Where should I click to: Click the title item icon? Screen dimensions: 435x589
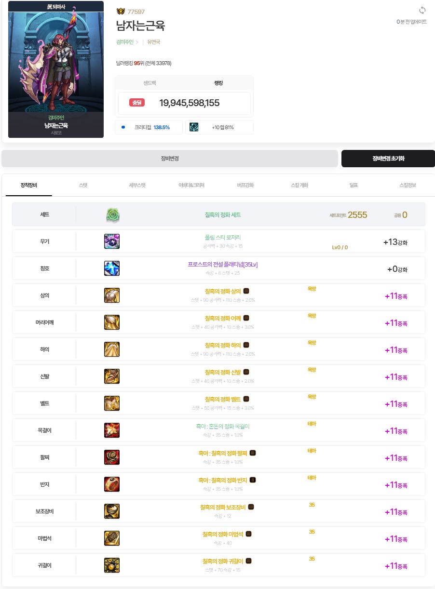pos(112,268)
